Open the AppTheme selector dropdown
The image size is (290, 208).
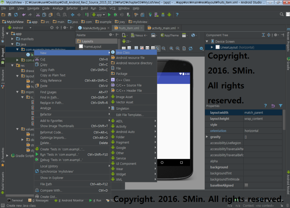click(x=170, y=35)
